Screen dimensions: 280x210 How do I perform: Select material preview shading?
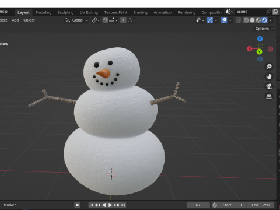(258, 20)
